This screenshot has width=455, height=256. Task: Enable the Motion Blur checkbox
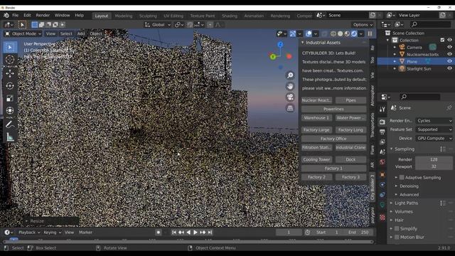(x=397, y=237)
